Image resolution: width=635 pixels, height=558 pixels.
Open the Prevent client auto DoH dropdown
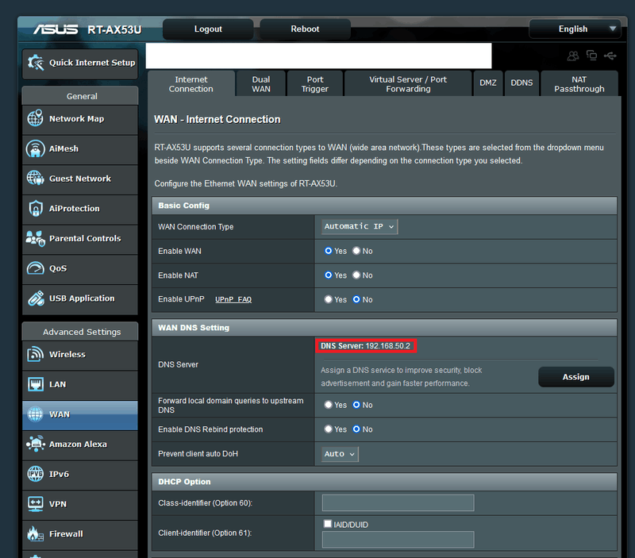click(x=340, y=454)
